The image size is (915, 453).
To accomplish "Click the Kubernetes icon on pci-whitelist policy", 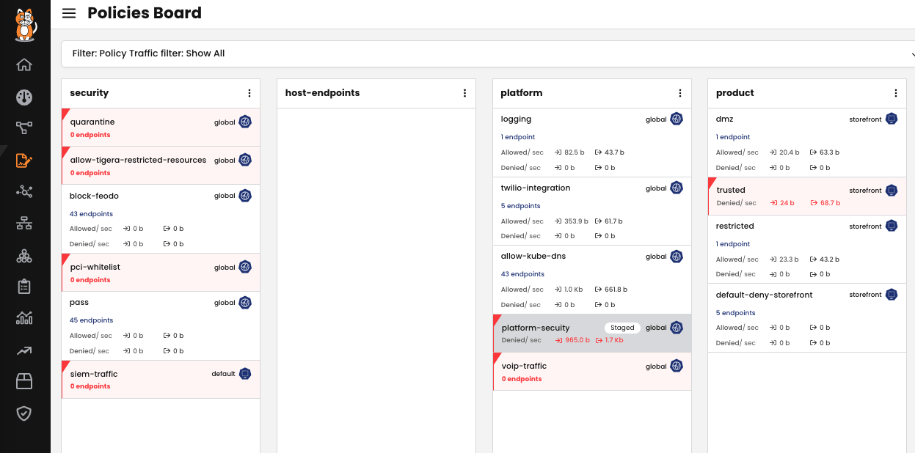I will pos(245,267).
